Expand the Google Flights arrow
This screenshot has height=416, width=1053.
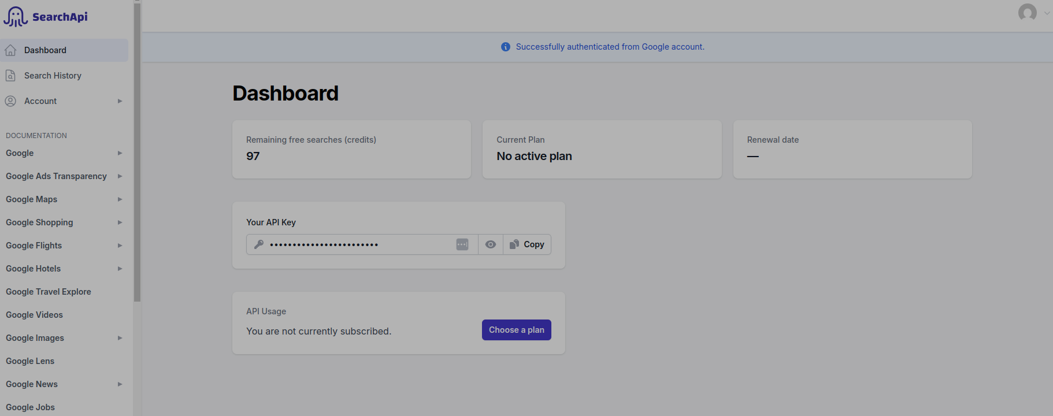120,246
